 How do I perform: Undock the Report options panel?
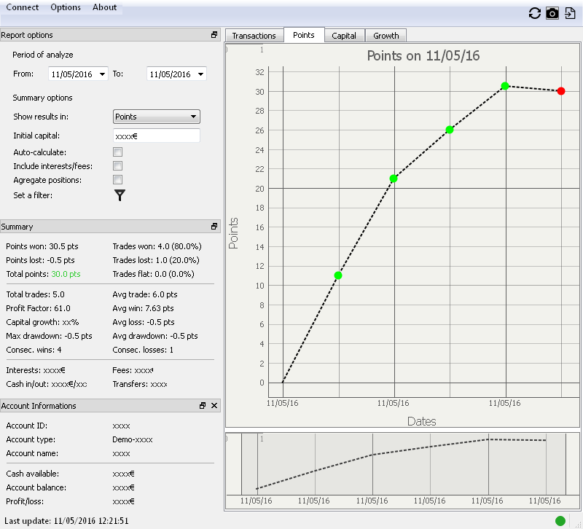214,35
